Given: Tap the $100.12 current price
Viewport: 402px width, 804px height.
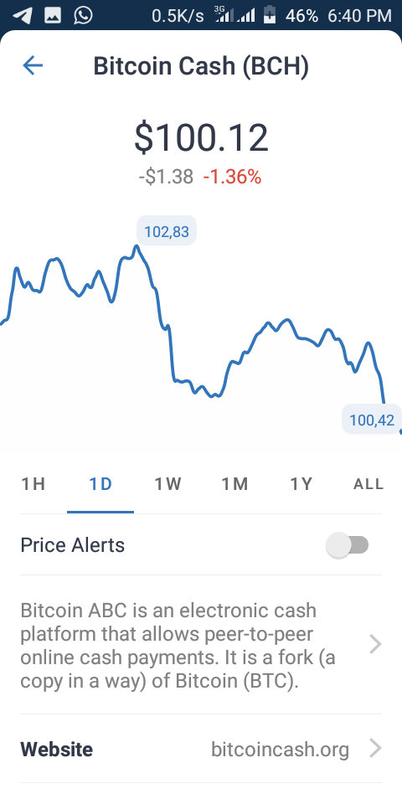Looking at the screenshot, I should [201, 137].
